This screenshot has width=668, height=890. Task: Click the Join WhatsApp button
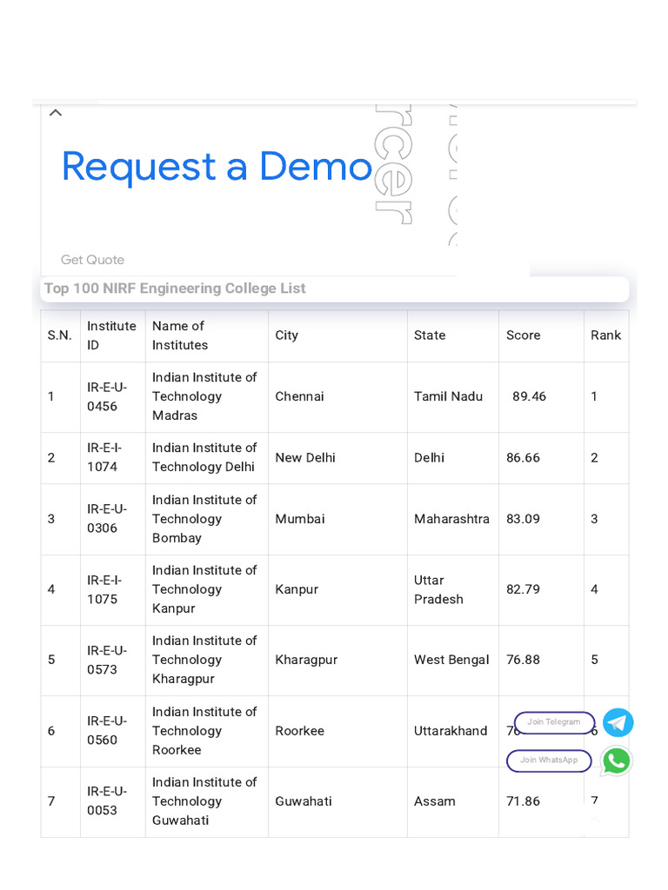[549, 760]
